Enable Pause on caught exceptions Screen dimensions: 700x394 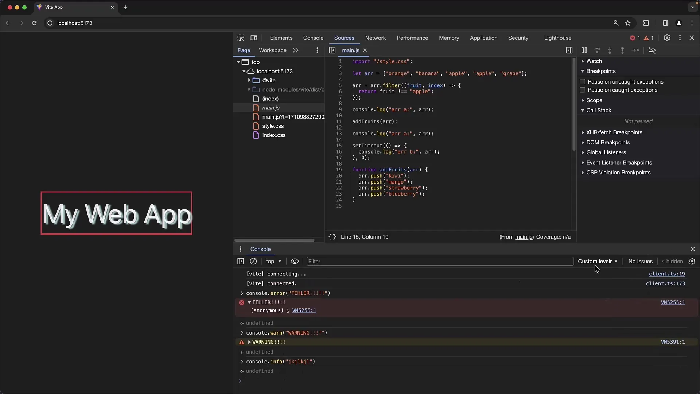click(582, 90)
